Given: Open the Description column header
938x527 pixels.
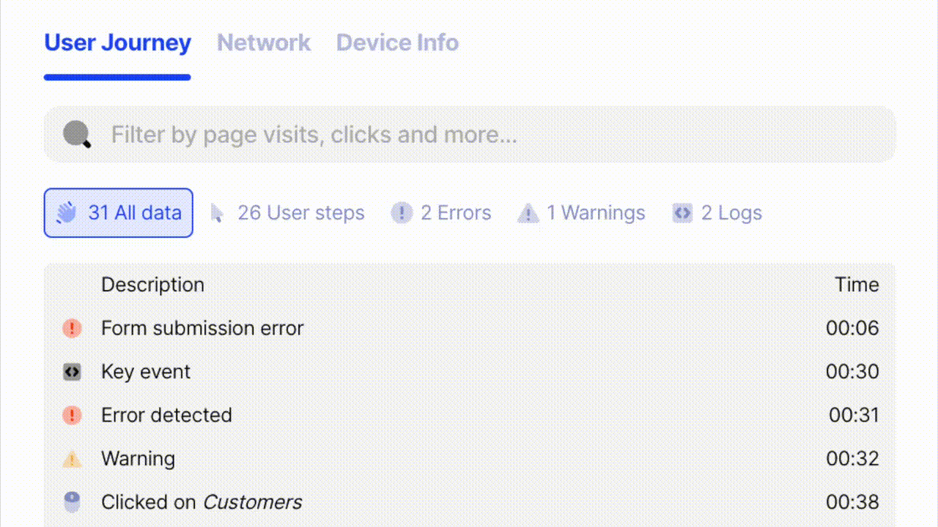Looking at the screenshot, I should pos(152,285).
